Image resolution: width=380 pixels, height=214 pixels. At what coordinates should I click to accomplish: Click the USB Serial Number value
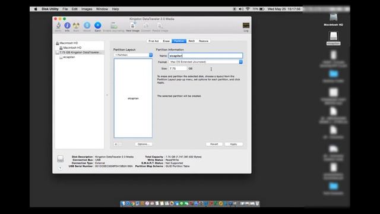click(x=113, y=166)
